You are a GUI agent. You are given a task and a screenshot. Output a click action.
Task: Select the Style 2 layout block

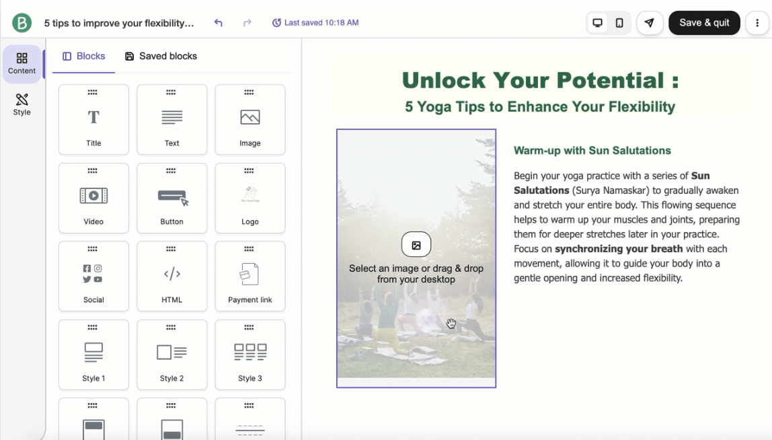pos(172,355)
